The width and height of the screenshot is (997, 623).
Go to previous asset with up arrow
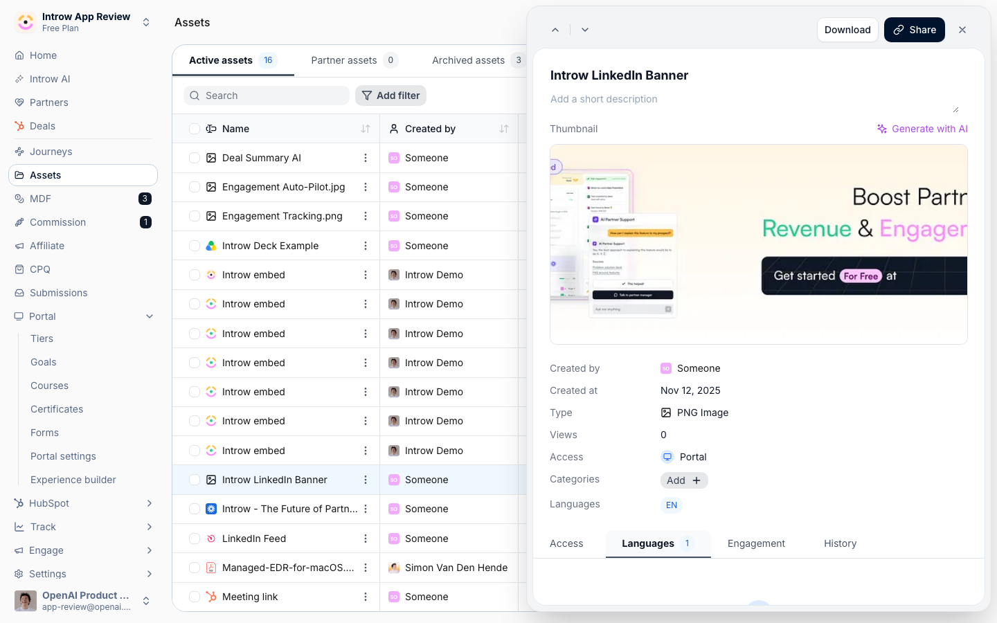[555, 30]
